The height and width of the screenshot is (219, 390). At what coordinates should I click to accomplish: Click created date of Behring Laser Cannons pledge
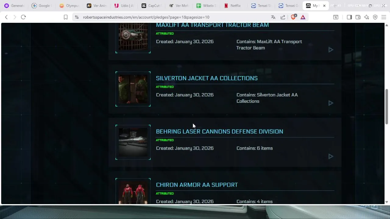click(185, 148)
